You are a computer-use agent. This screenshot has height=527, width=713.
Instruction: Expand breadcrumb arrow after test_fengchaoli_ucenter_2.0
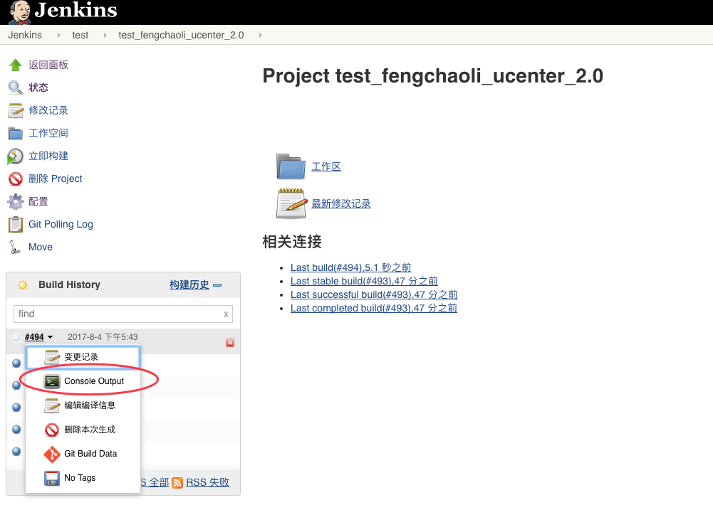[x=260, y=35]
